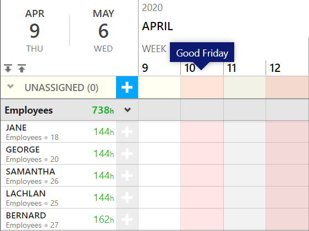
Task: Open the MAY 6 end date picker
Action: coord(103,31)
